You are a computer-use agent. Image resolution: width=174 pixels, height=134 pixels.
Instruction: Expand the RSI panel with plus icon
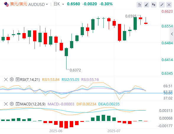coord(17,79)
